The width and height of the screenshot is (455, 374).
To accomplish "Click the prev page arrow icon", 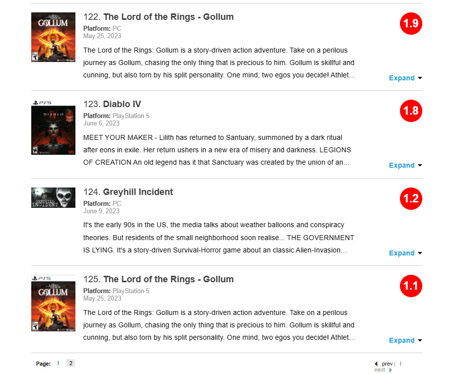I will (x=376, y=364).
